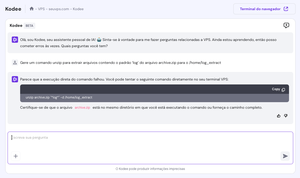This screenshot has width=300, height=178.
Task: Click the unzip archive.zip command text
Action: (x=59, y=97)
